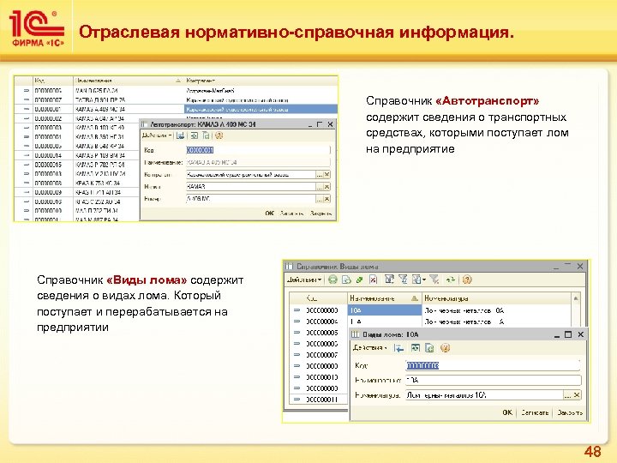Select row with code 000000005 in Виды лома
Viewport: 617px width, 463px height.
(319, 333)
